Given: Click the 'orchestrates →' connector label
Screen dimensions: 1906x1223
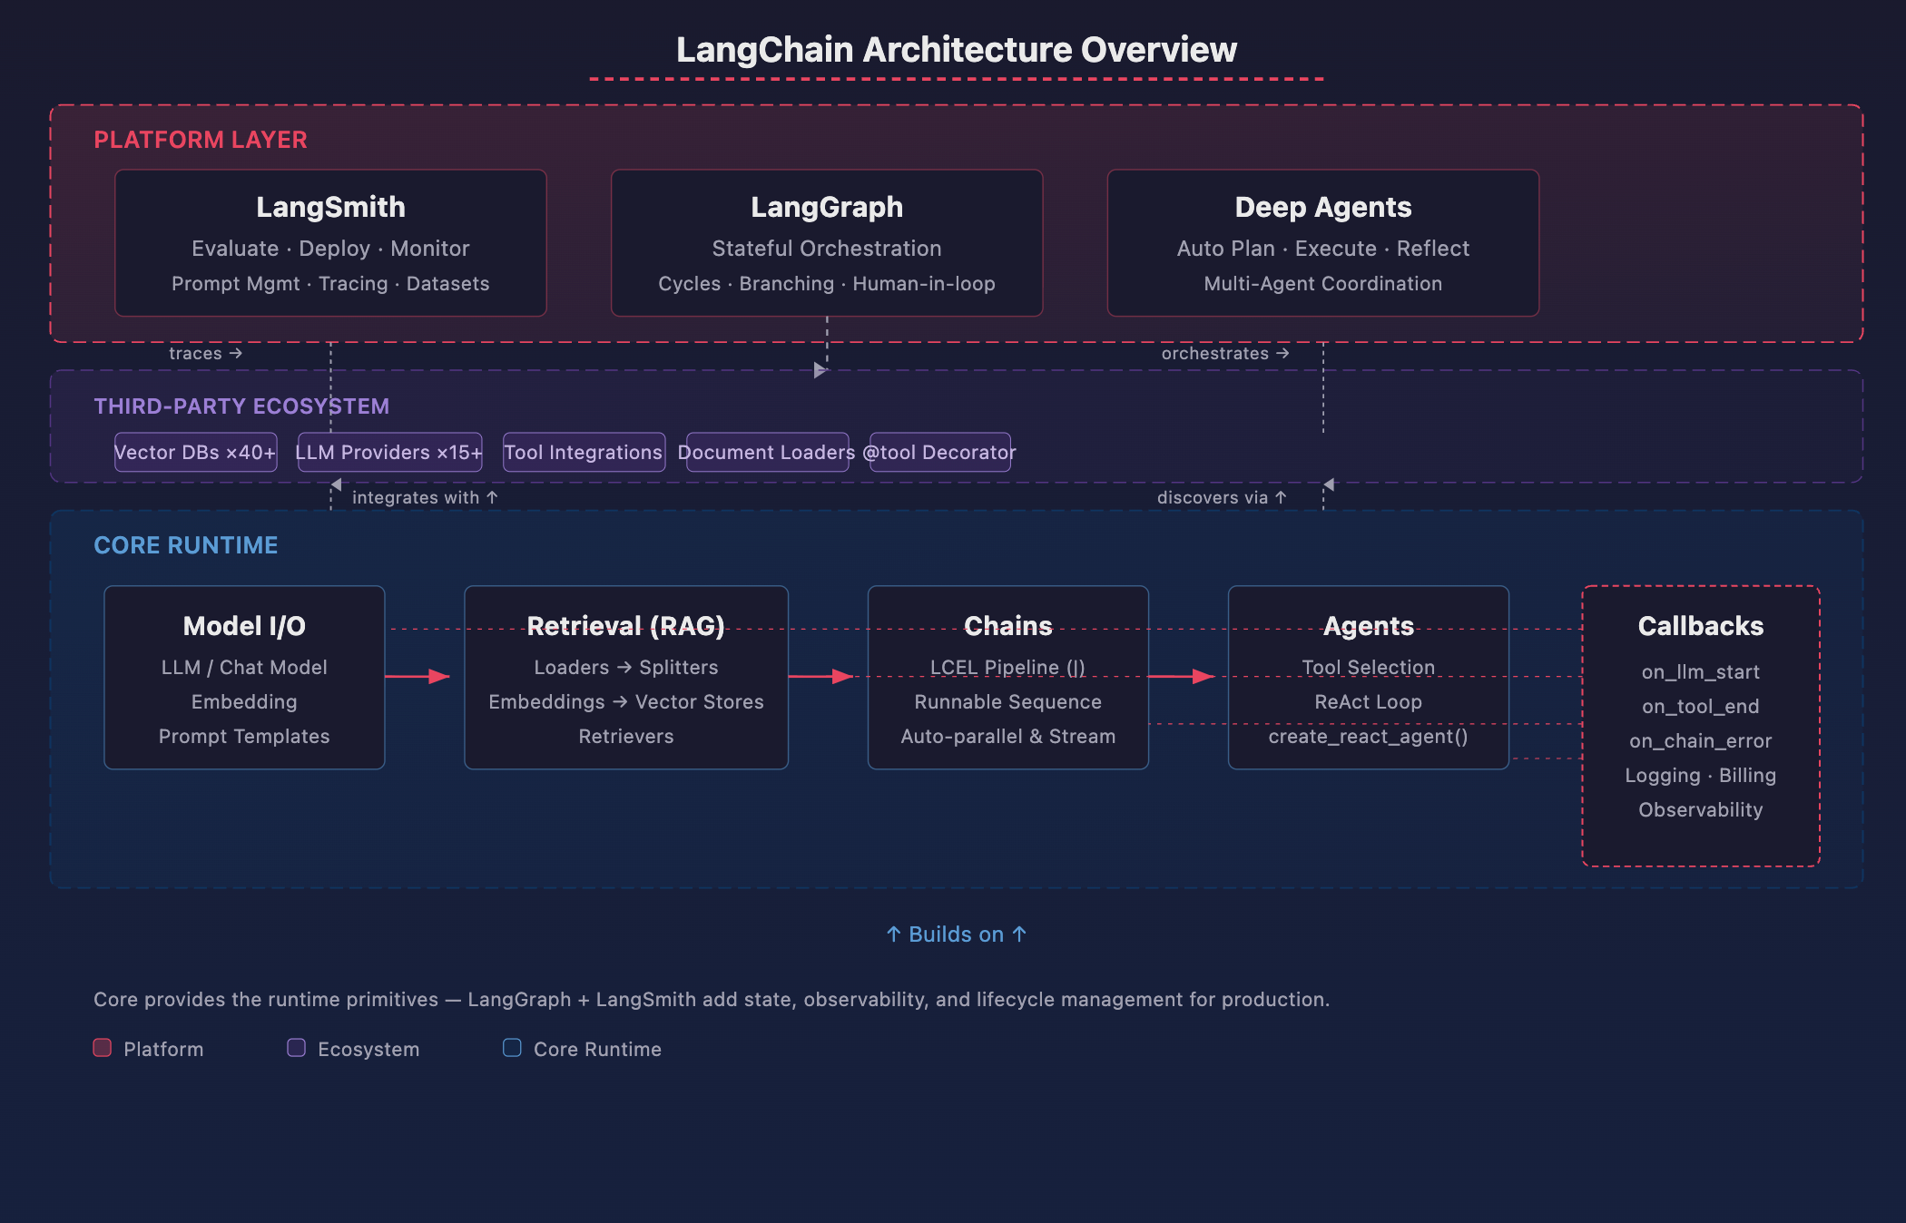Looking at the screenshot, I should [1225, 353].
